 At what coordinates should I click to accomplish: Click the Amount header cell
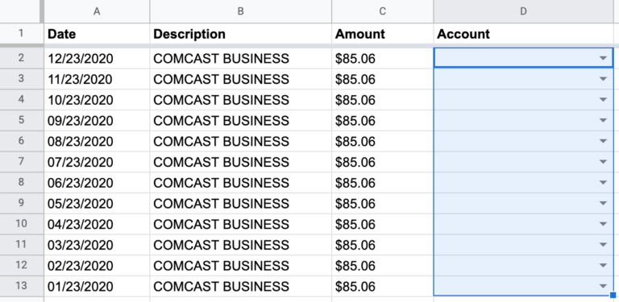coord(383,34)
